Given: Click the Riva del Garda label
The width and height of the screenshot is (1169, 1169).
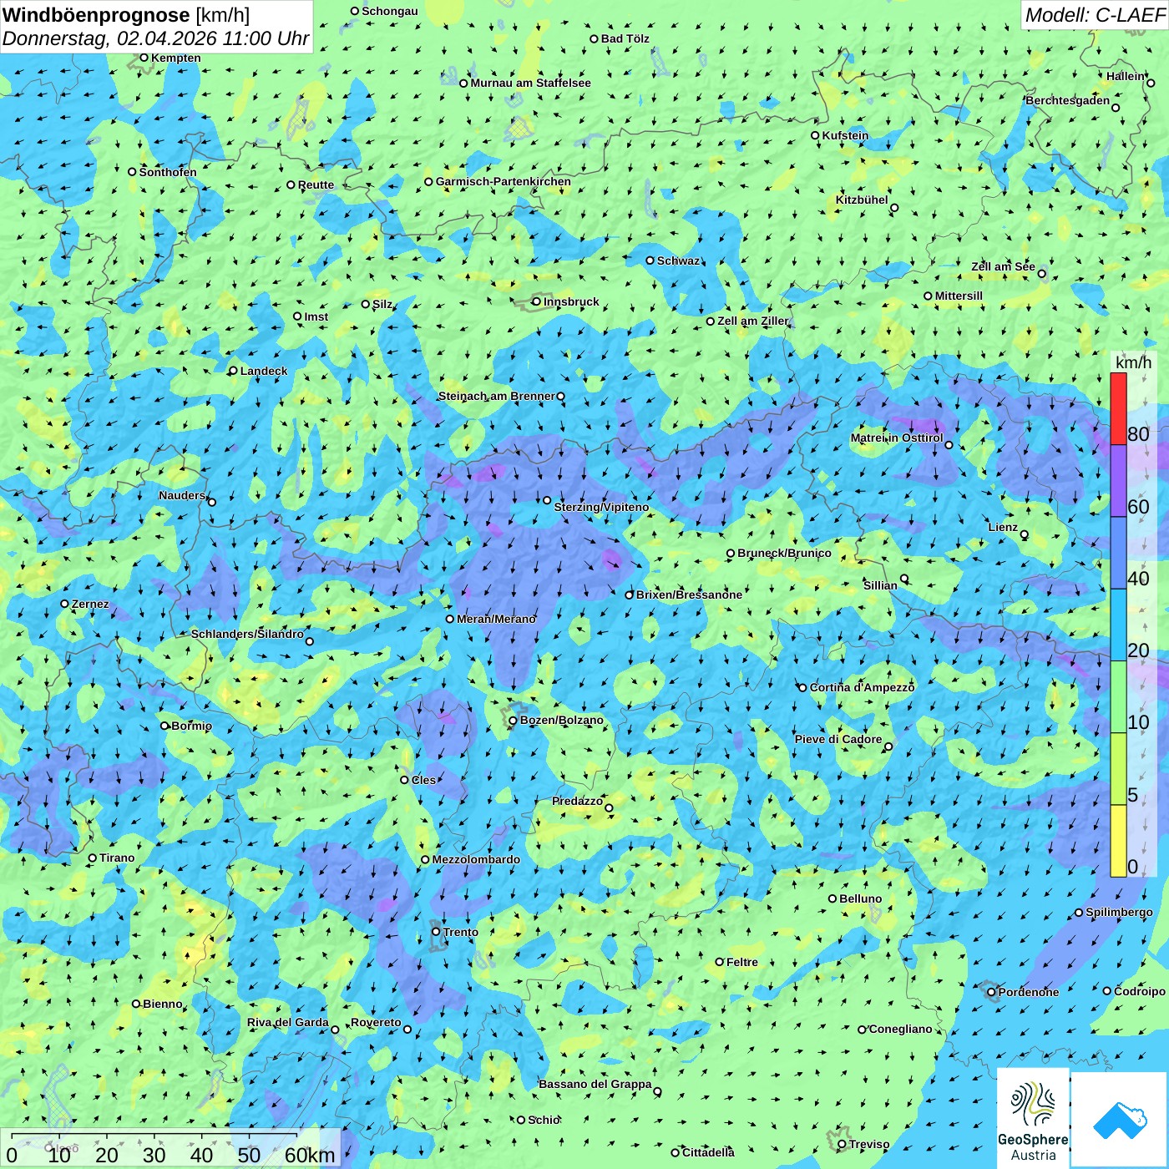Looking at the screenshot, I should point(288,1022).
